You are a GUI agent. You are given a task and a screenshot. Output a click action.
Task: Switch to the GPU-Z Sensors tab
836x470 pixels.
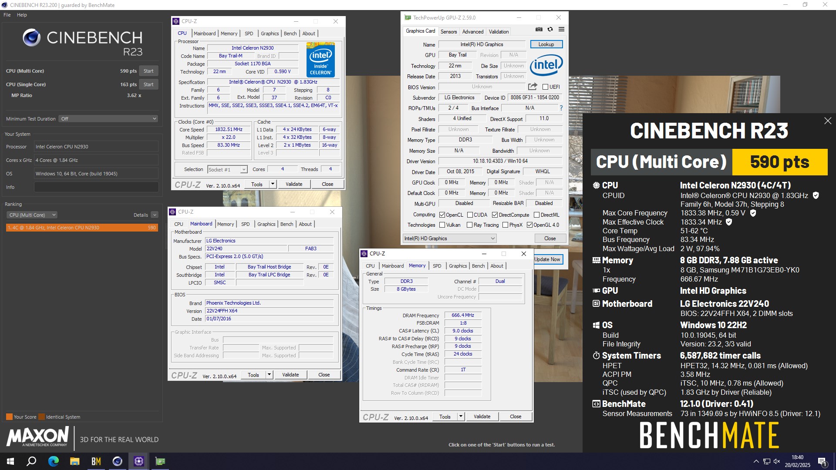tap(448, 32)
